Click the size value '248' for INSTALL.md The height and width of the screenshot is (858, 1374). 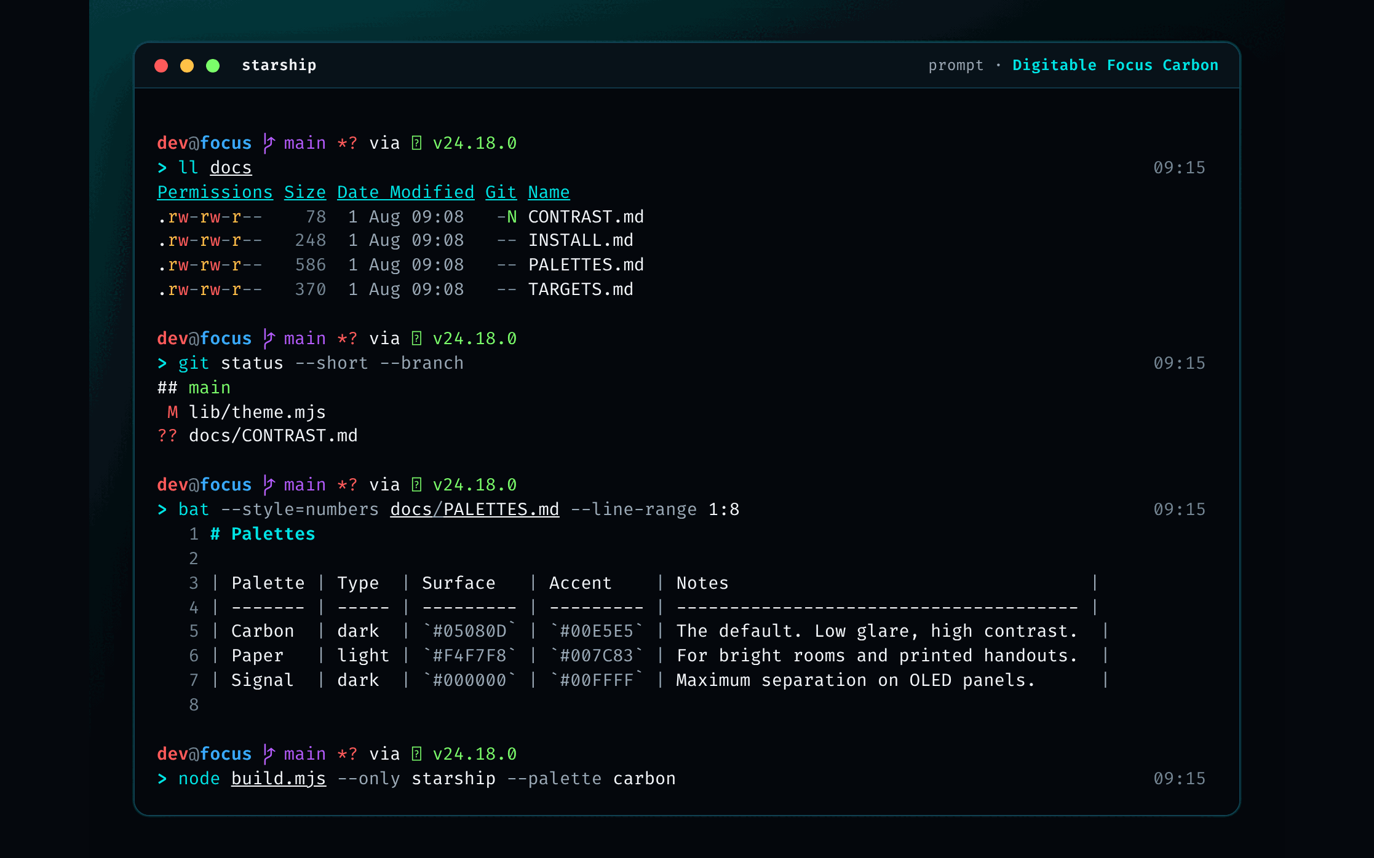point(311,240)
